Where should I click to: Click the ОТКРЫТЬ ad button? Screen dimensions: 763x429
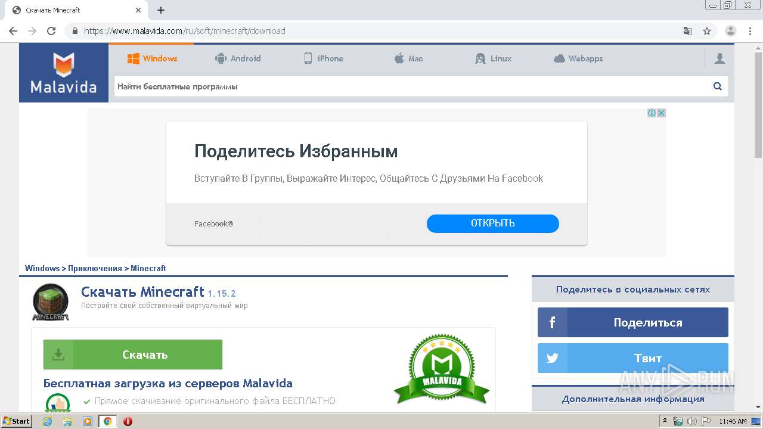[493, 223]
